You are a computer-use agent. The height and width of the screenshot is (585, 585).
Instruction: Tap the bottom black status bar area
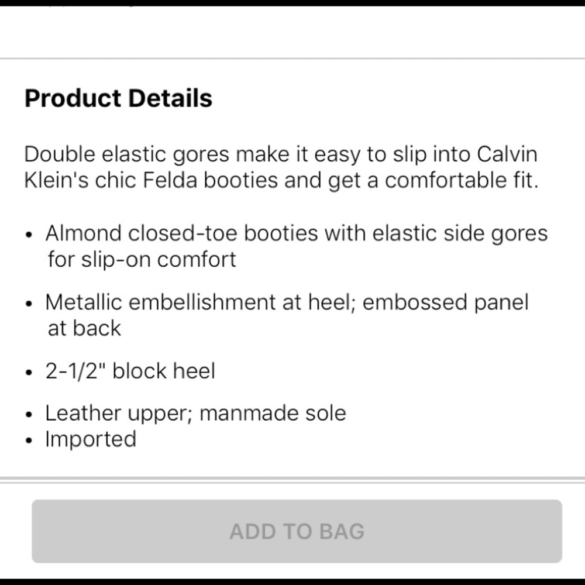click(292, 580)
